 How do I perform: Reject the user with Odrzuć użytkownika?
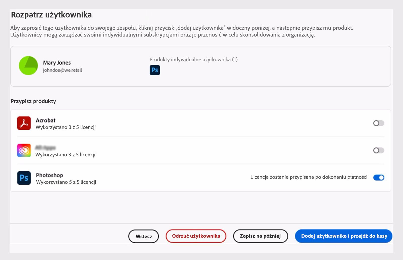click(x=196, y=236)
